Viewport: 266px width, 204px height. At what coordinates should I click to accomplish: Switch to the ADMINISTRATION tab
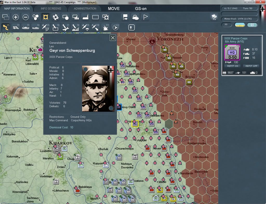[85, 9]
